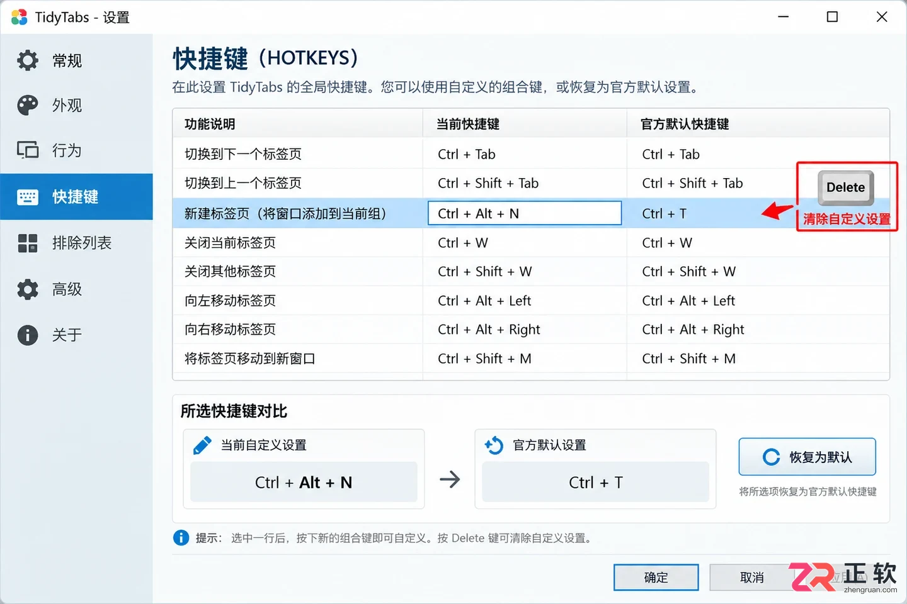Click Ctrl + Alt + N under 当前自定义设置
907x604 pixels.
304,482
